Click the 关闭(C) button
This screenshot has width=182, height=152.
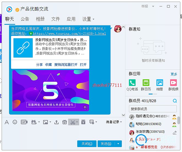tap(87, 144)
